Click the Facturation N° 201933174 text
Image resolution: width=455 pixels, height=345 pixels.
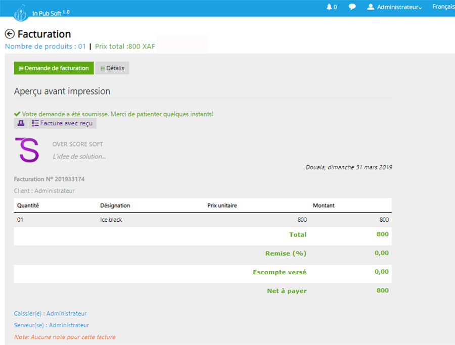[50, 179]
